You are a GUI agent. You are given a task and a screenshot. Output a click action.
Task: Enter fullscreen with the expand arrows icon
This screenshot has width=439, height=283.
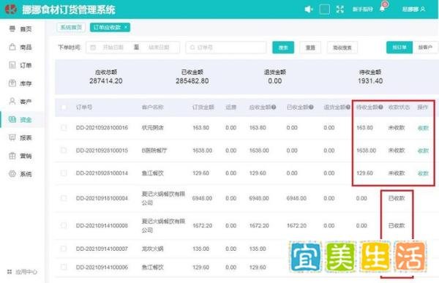click(340, 10)
